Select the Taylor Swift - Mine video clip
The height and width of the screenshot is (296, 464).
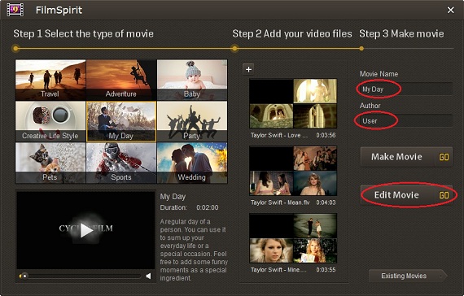pyautogui.click(x=293, y=238)
